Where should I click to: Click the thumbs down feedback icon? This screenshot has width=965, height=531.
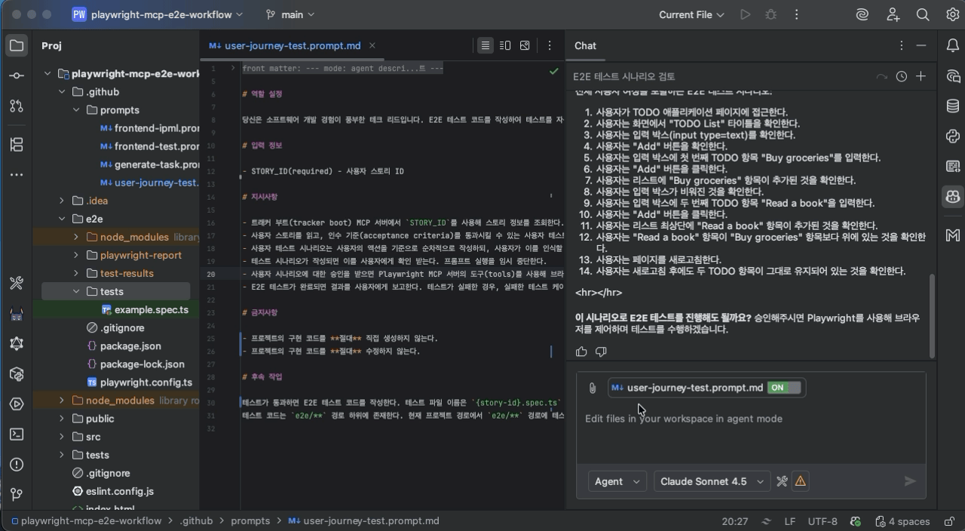(601, 351)
